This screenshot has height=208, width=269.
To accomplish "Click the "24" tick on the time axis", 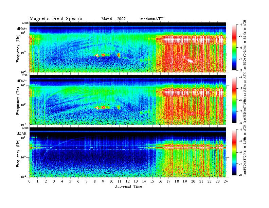I will [226, 181].
